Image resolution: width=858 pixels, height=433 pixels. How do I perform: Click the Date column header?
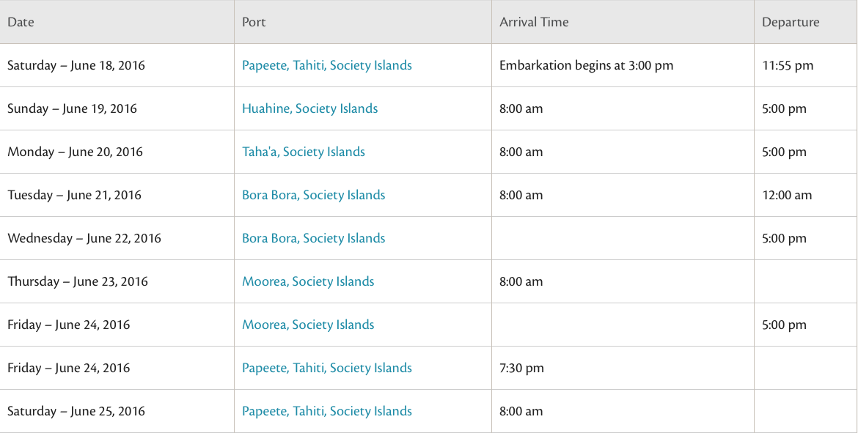click(x=21, y=22)
